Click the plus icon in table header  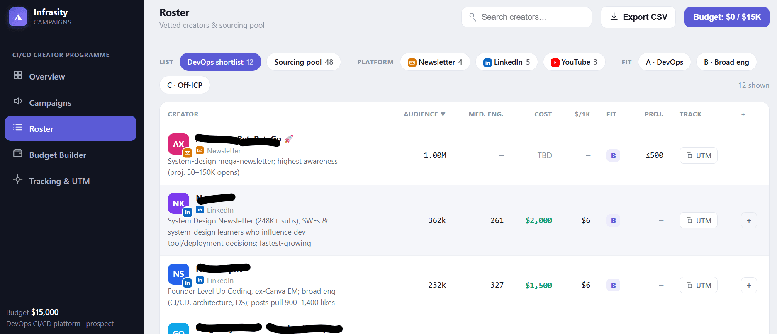pyautogui.click(x=743, y=114)
